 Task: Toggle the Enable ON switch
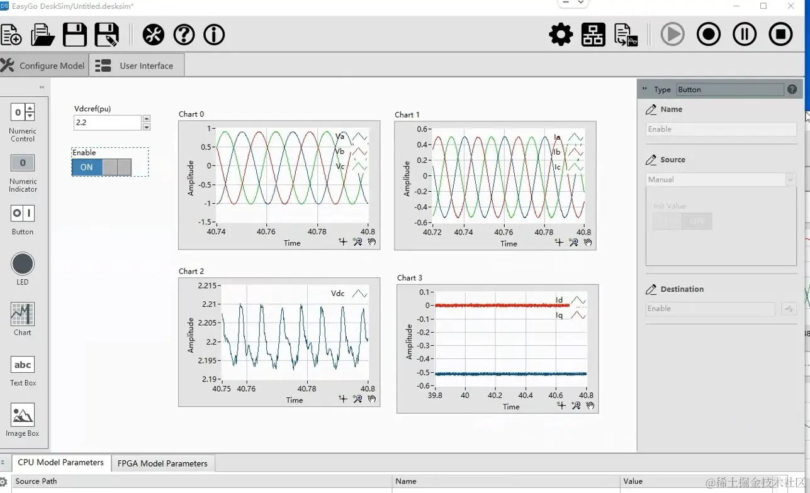[x=101, y=167]
